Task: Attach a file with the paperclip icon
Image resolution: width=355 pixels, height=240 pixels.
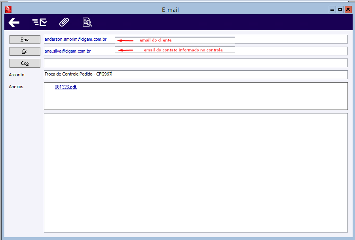Action: click(x=64, y=22)
